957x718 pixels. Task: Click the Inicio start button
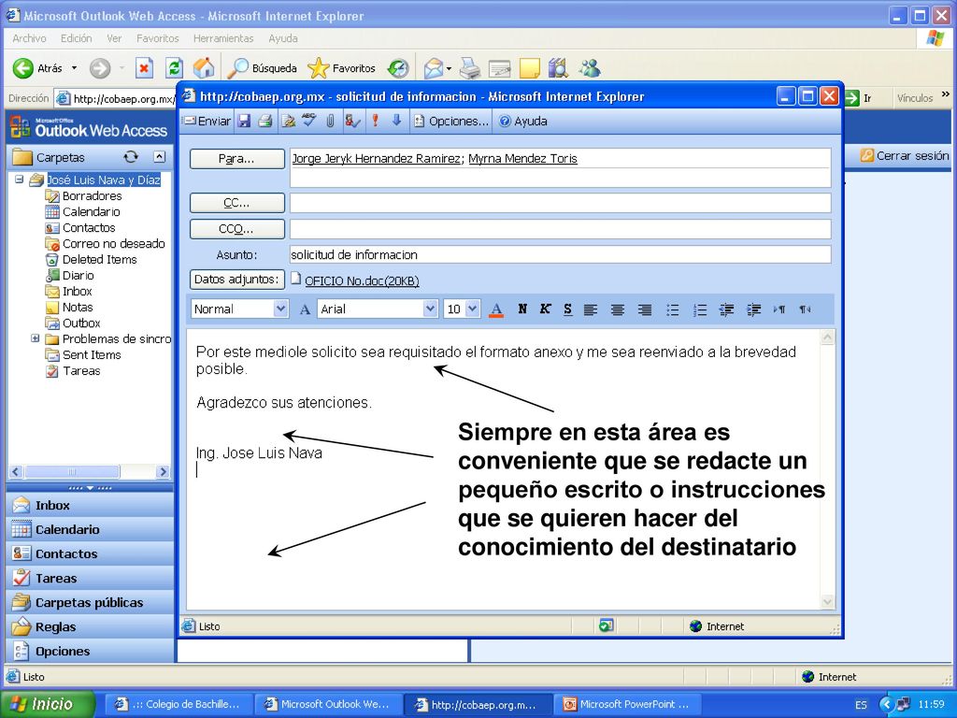coord(48,704)
